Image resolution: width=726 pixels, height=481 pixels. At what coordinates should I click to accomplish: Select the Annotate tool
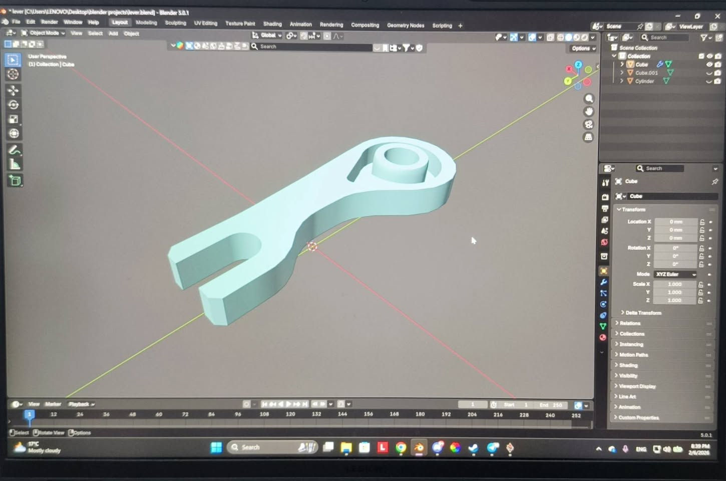[14, 149]
